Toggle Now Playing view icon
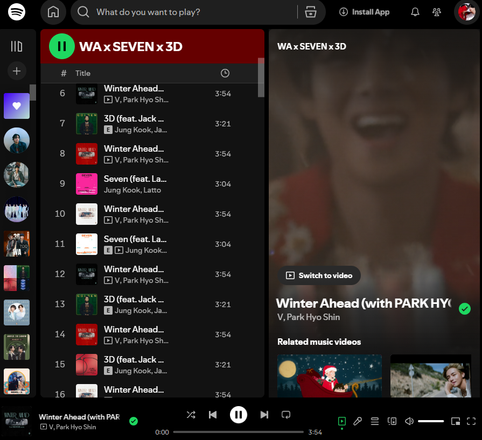The height and width of the screenshot is (440, 482). (x=342, y=421)
